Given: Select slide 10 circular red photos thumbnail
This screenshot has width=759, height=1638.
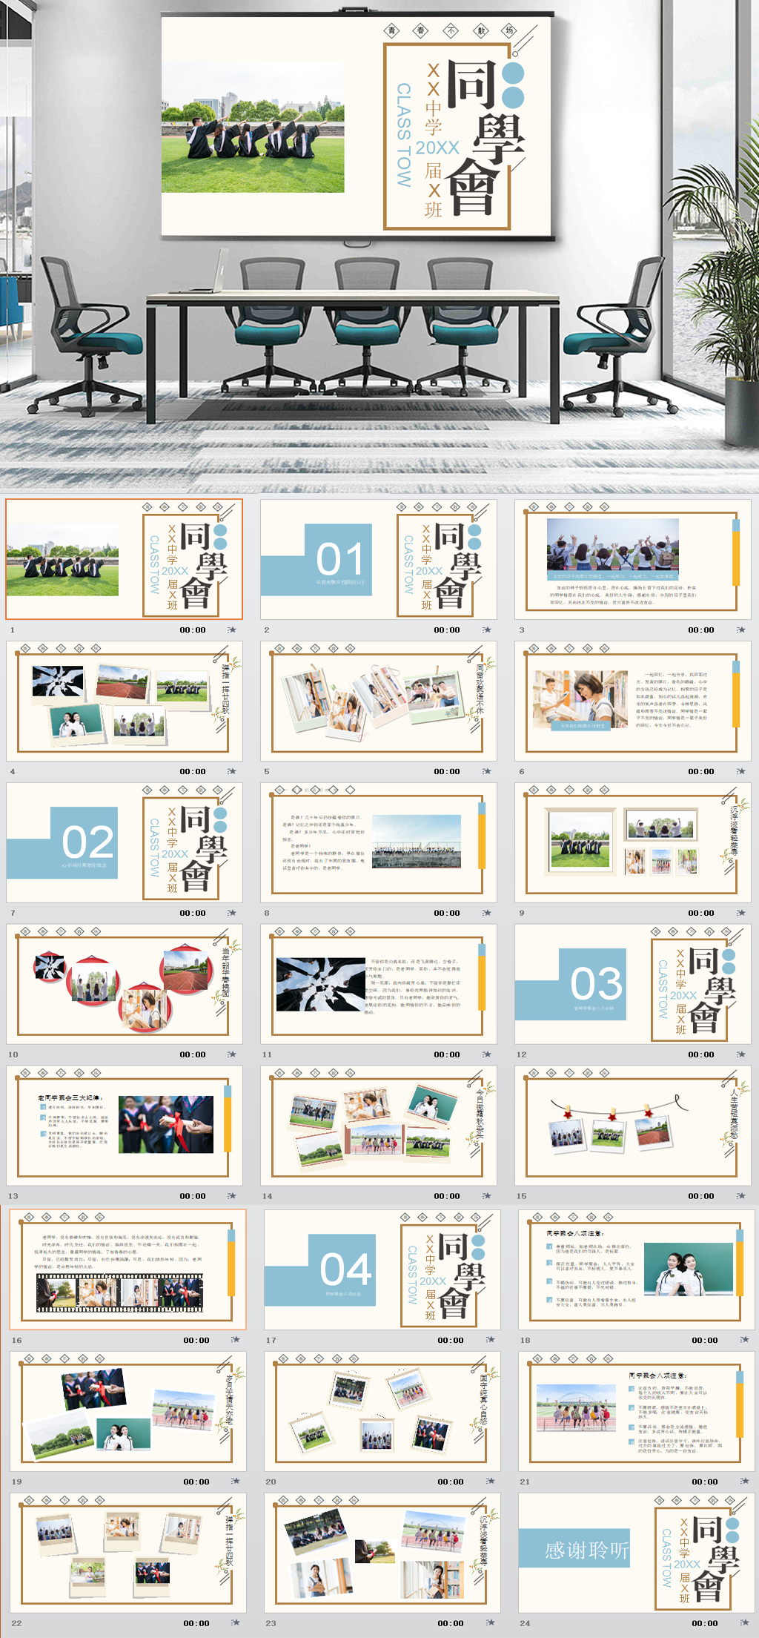Looking at the screenshot, I should coord(125,984).
